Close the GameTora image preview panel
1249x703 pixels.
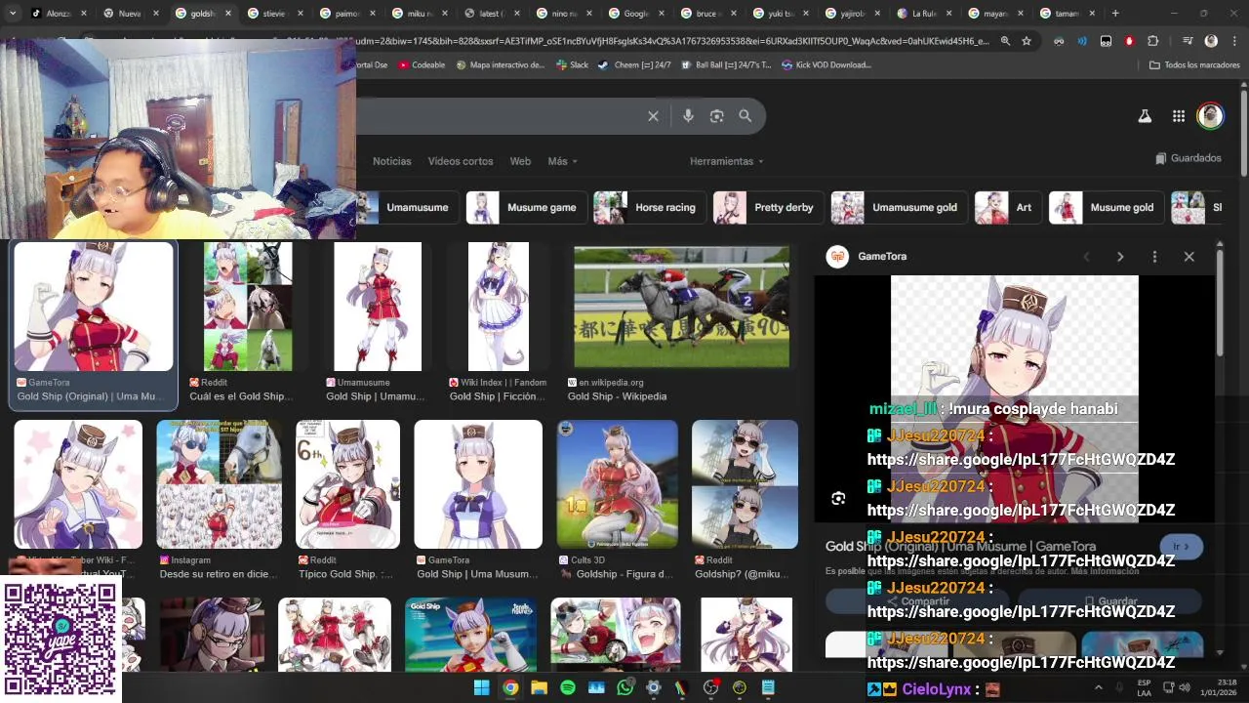[1189, 257]
